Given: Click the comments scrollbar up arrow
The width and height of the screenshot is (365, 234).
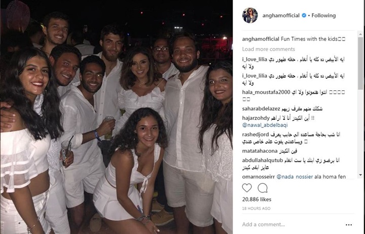Looking at the screenshot, I should point(360,34).
